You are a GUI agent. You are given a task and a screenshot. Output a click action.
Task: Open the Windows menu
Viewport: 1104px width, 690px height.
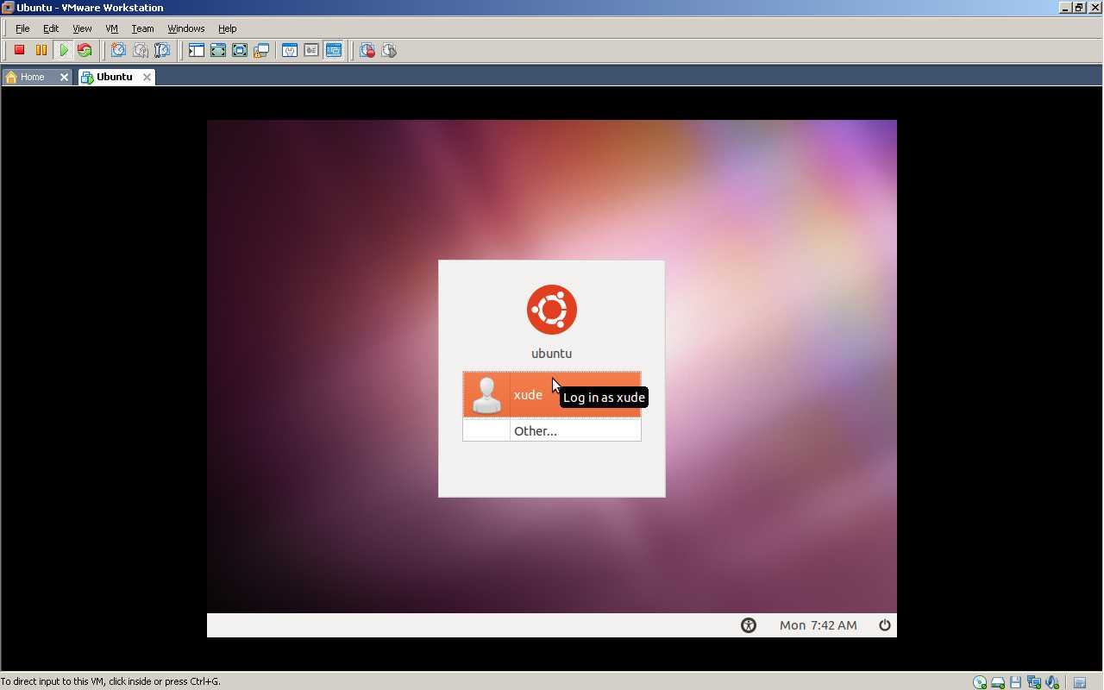[x=186, y=28]
